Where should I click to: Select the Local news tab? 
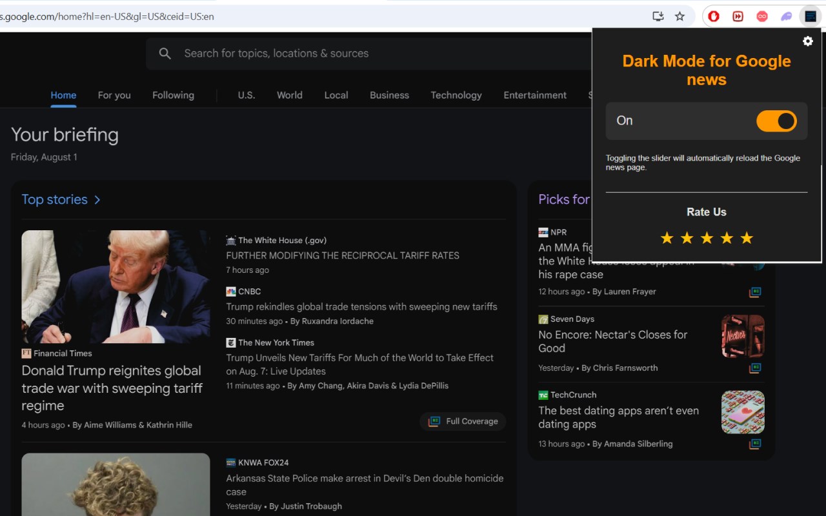pos(336,95)
